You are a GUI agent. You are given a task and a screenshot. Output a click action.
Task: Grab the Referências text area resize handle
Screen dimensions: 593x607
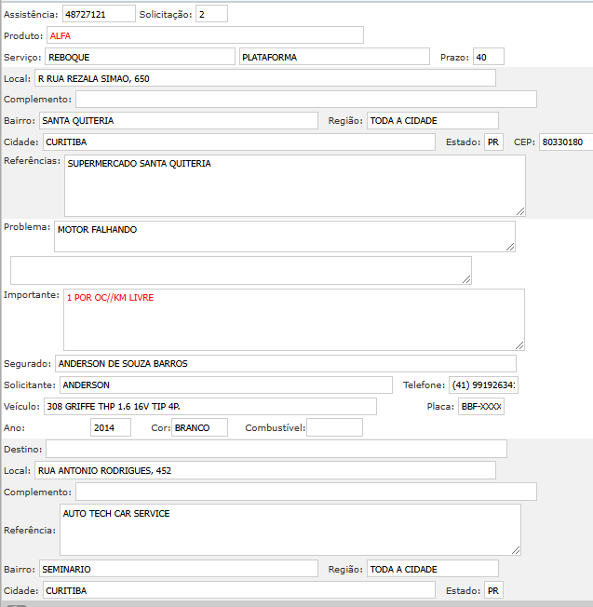pos(520,210)
